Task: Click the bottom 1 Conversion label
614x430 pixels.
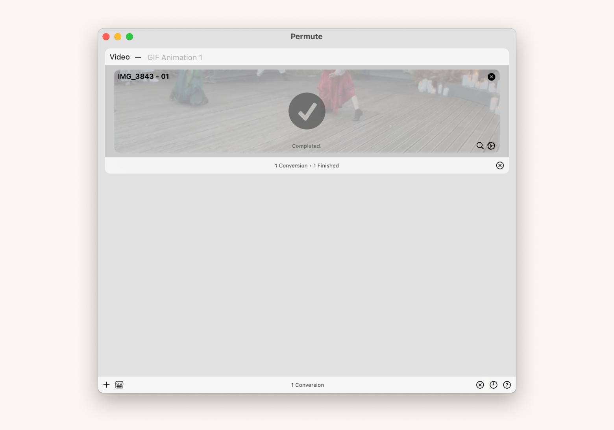Action: point(307,385)
